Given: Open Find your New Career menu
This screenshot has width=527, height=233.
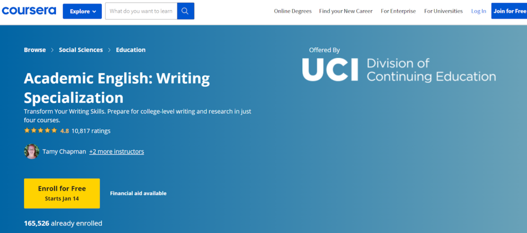Looking at the screenshot, I should [x=345, y=11].
